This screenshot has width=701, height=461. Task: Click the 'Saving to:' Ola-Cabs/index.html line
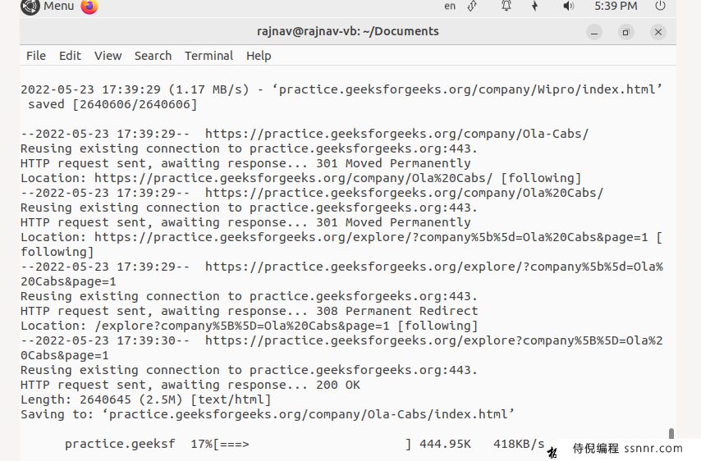click(x=268, y=414)
